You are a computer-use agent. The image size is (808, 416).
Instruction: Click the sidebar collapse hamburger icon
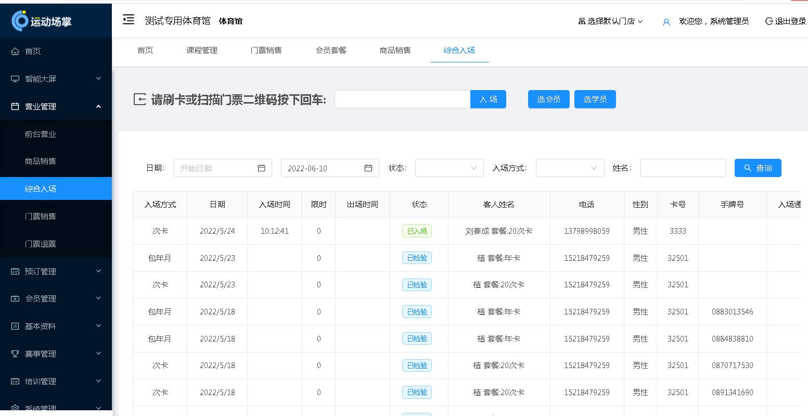(129, 19)
